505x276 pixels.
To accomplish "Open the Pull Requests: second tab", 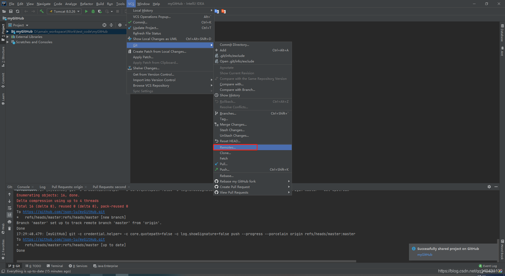I will point(109,187).
